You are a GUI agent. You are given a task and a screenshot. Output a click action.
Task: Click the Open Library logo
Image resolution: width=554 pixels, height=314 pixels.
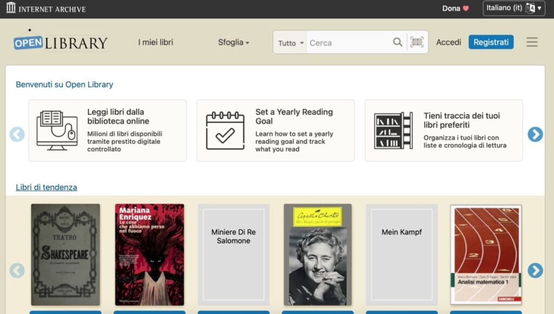coord(61,43)
